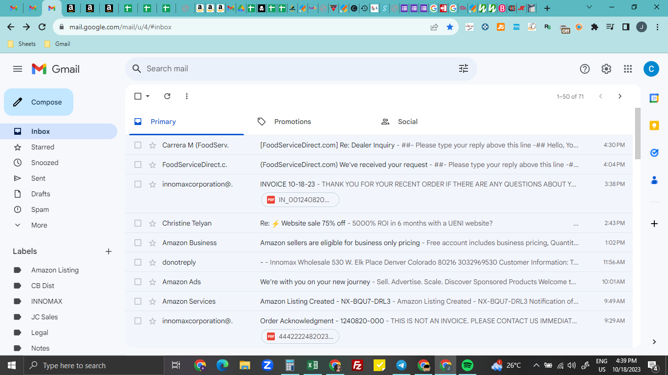Click the search options filter icon
The width and height of the screenshot is (668, 375).
(464, 69)
